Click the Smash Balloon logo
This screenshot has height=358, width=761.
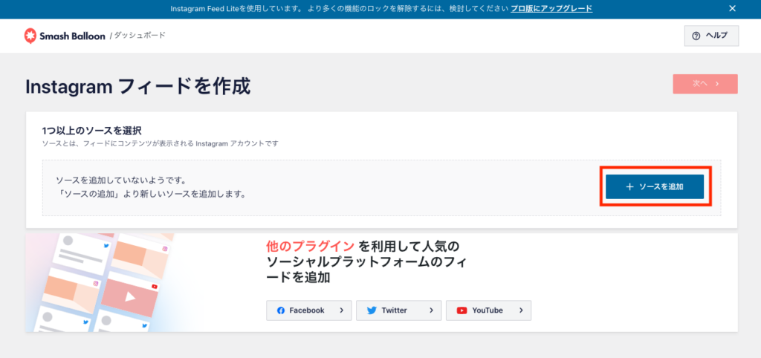(x=65, y=36)
